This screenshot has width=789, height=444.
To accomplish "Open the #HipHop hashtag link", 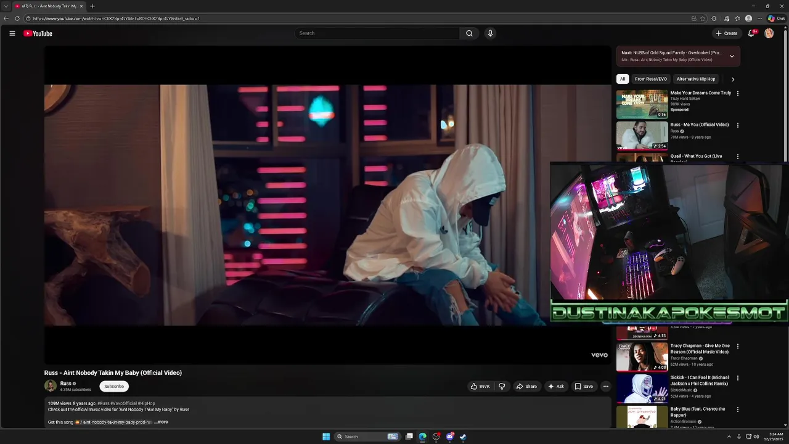I will (x=147, y=403).
